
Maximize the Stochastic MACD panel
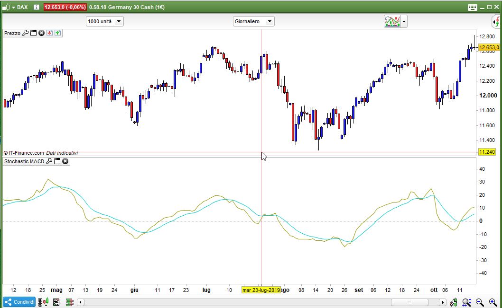[x=57, y=161]
